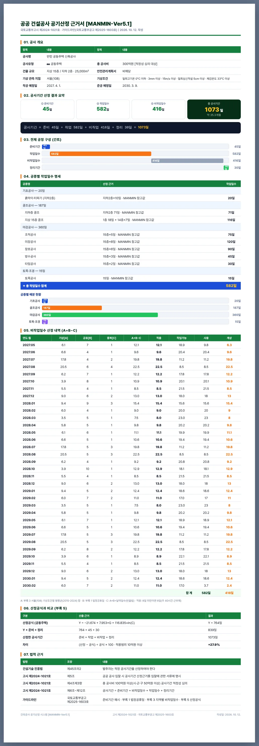Click the 창호공사 row in the work table
The width and height of the screenshot is (259, 746).
click(x=131, y=249)
